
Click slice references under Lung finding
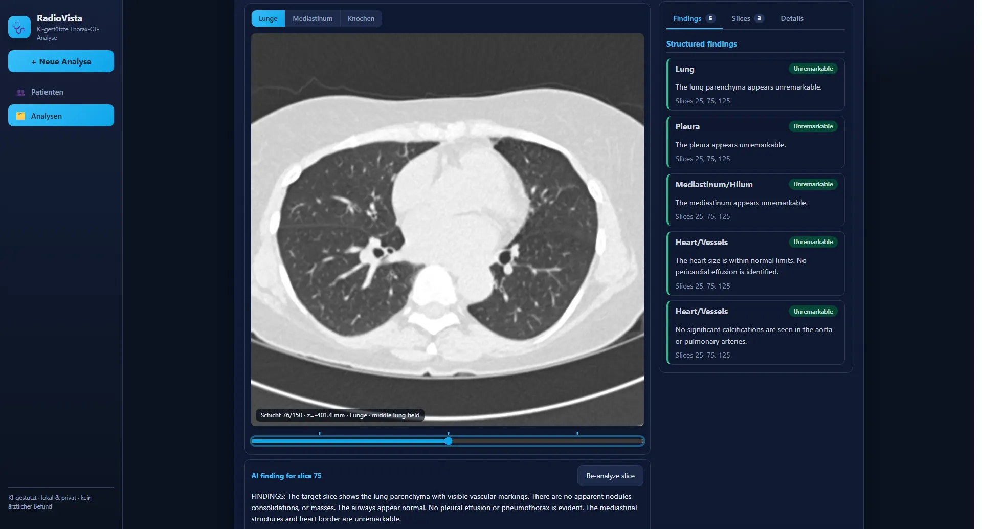702,101
